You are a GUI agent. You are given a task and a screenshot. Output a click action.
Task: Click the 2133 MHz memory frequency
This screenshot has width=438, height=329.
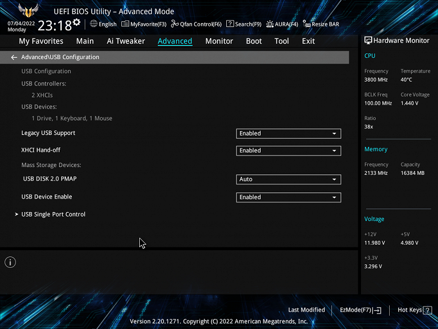click(x=376, y=173)
